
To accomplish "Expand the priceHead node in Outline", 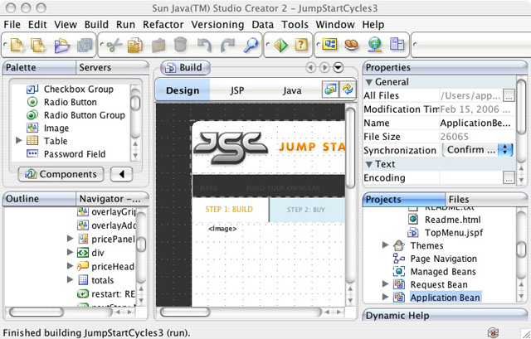I will click(70, 266).
